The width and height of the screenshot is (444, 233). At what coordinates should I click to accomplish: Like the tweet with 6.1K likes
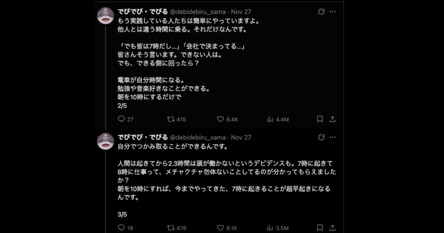[220, 228]
